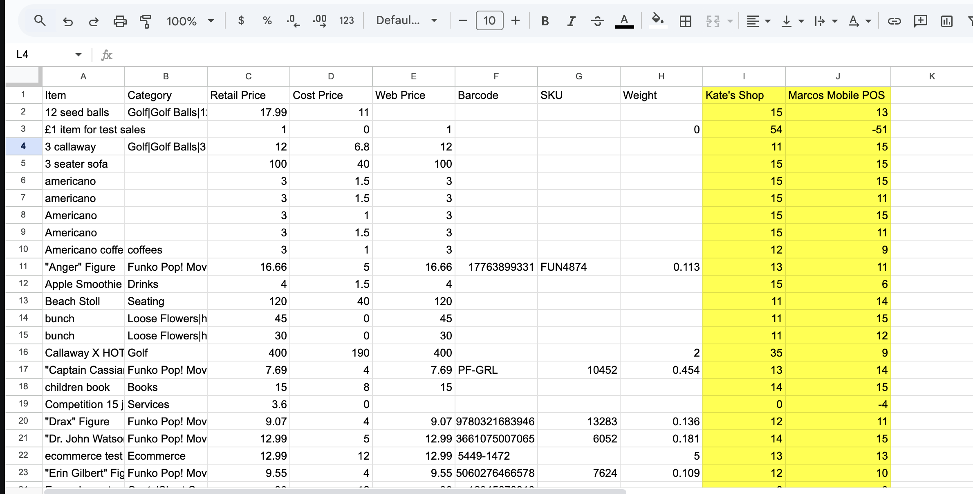Click the undo arrow icon
Screen dimensions: 973x494
pos(68,21)
